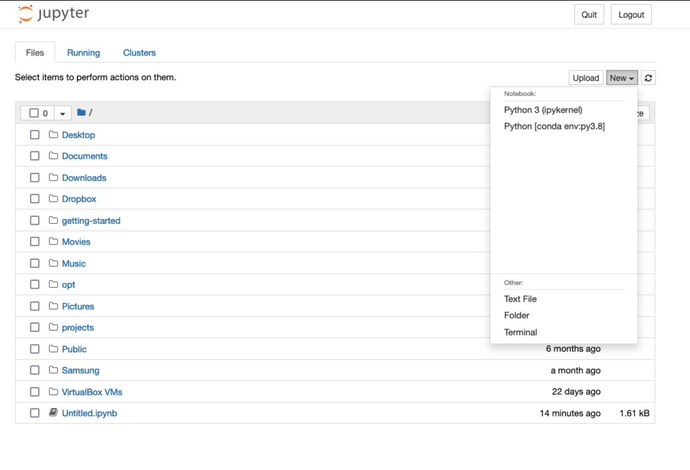The height and width of the screenshot is (470, 690).
Task: Click the getting-started folder icon
Action: click(x=53, y=220)
